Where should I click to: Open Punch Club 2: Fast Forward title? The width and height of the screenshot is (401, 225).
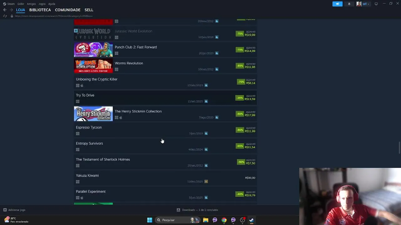coord(136,47)
